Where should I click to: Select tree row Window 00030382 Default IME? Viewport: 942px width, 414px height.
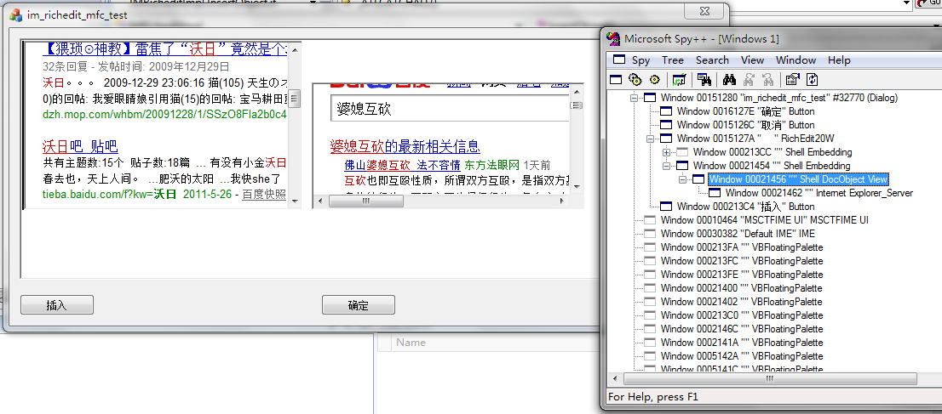tap(737, 234)
